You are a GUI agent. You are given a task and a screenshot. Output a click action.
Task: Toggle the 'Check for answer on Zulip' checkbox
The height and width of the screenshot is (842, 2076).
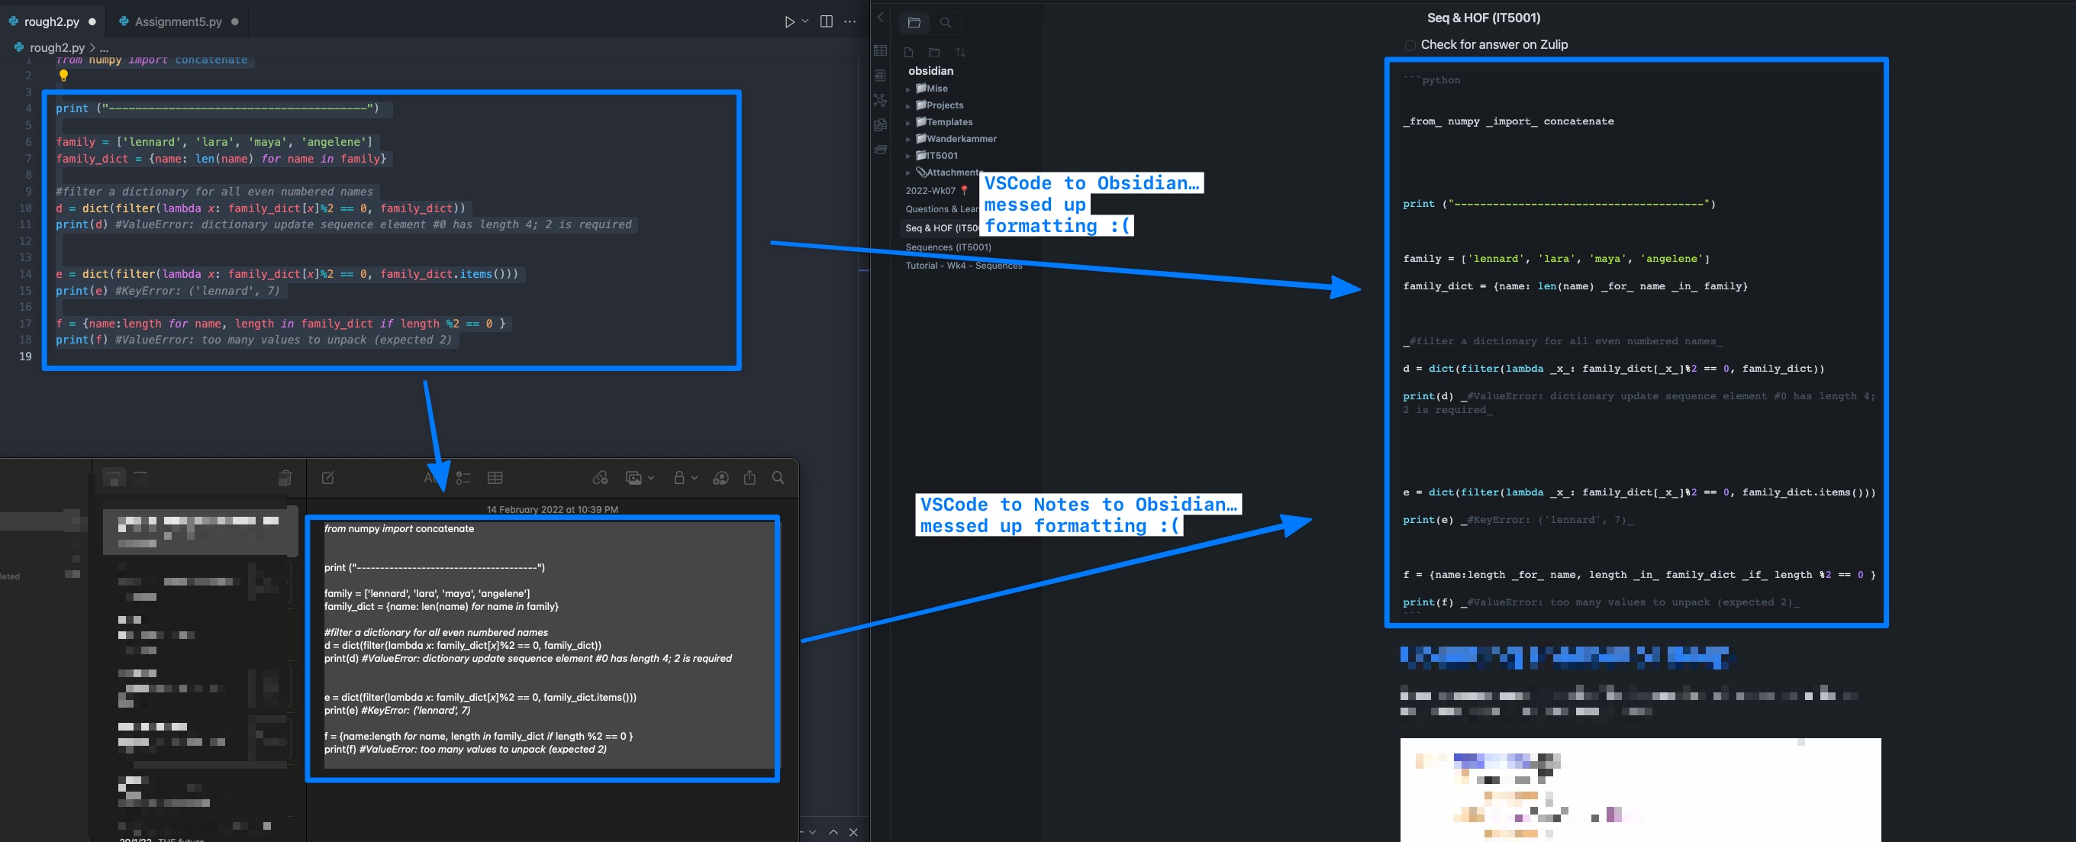1410,45
